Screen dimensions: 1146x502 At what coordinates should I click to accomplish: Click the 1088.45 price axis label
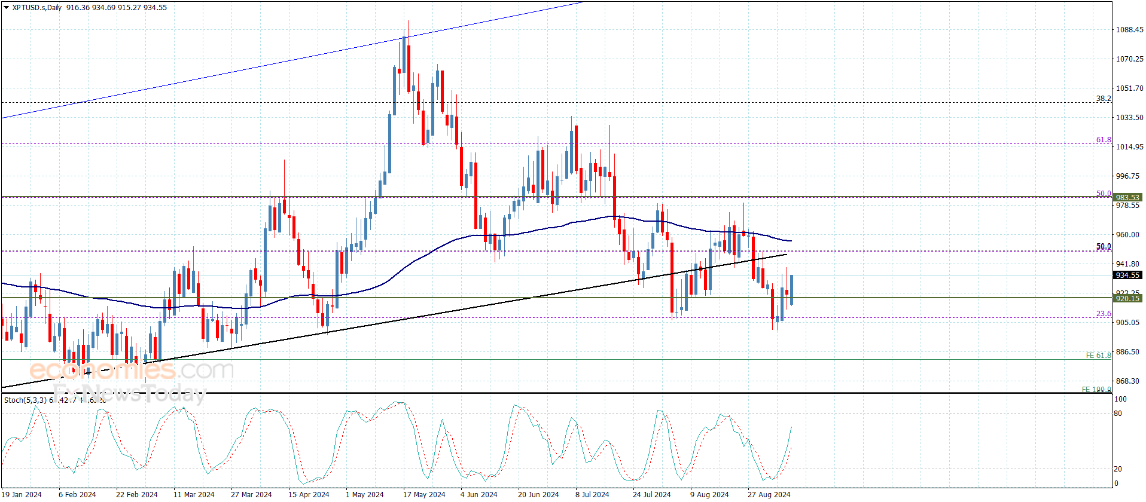tap(1129, 30)
